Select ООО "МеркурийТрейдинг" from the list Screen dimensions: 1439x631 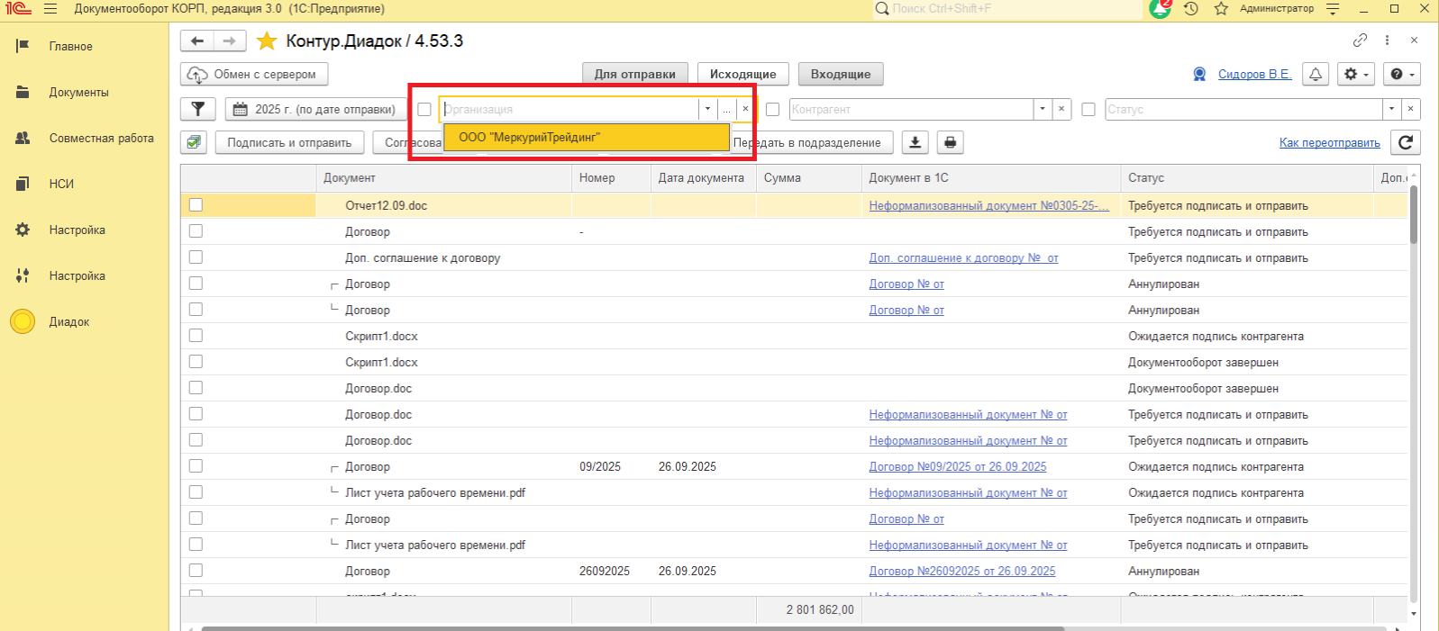pyautogui.click(x=586, y=138)
